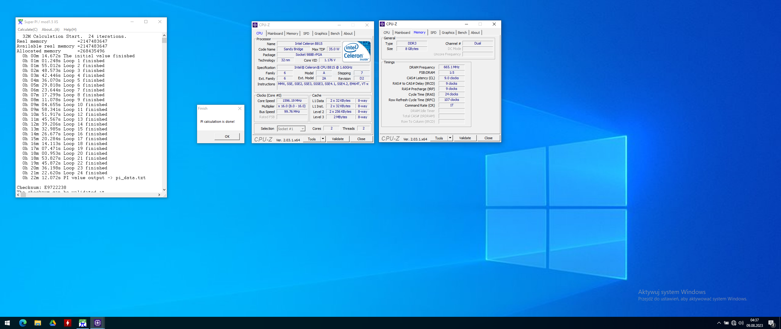Viewport: 781px width, 329px height.
Task: Open network globe tray icon
Action: pyautogui.click(x=734, y=323)
